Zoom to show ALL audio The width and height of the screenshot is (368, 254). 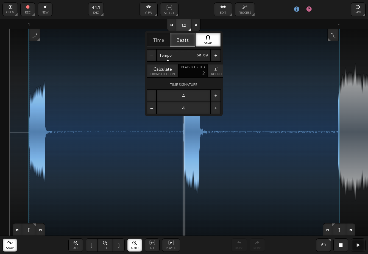76,244
